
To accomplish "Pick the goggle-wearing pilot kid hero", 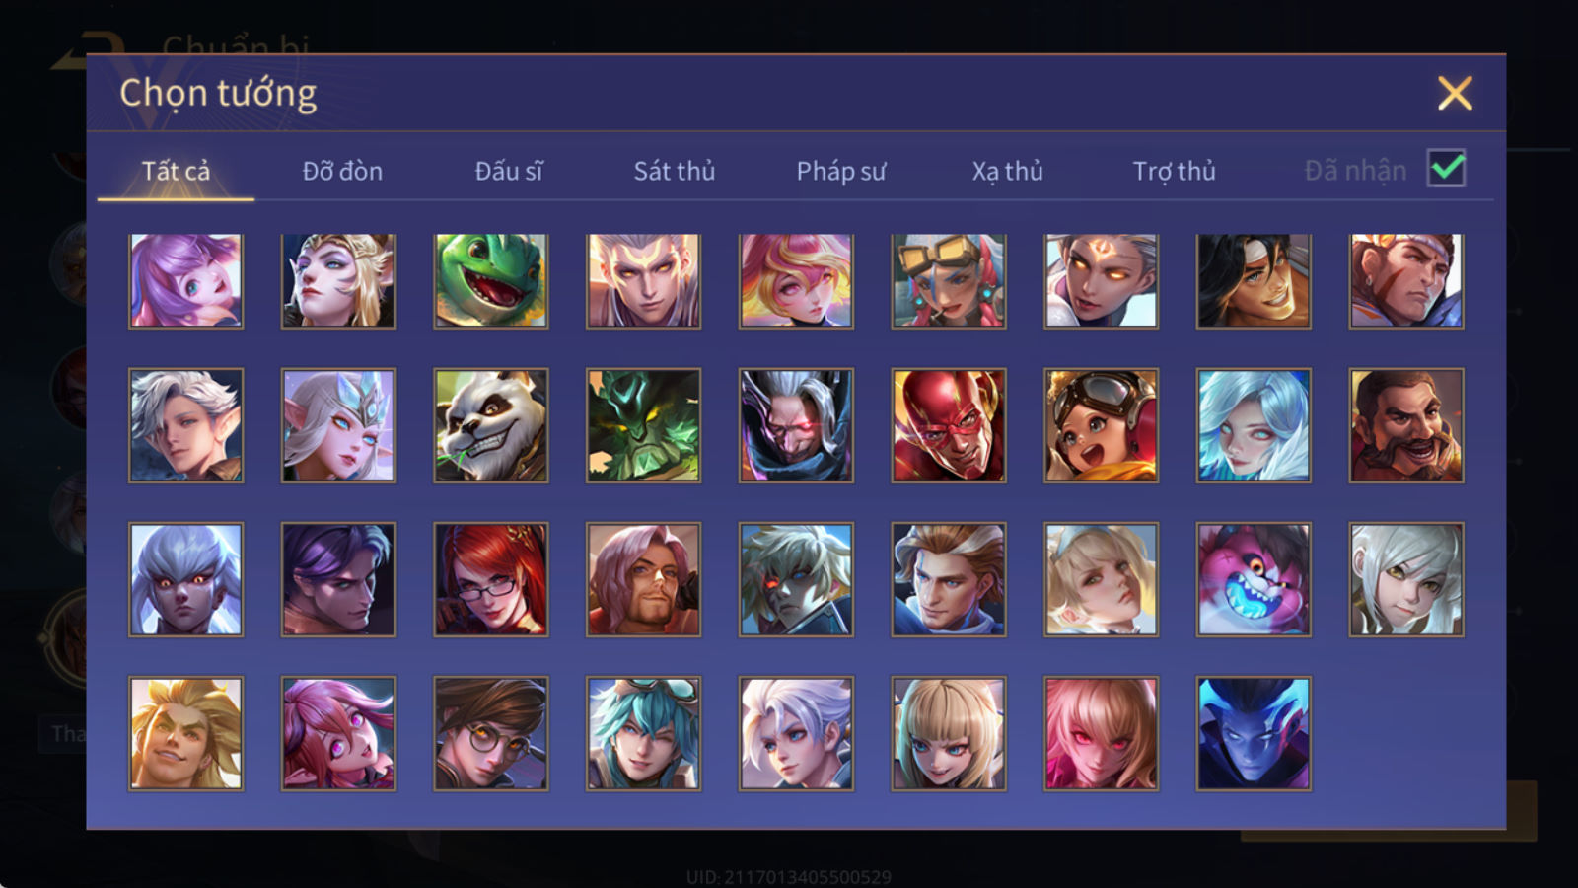I will point(1102,425).
